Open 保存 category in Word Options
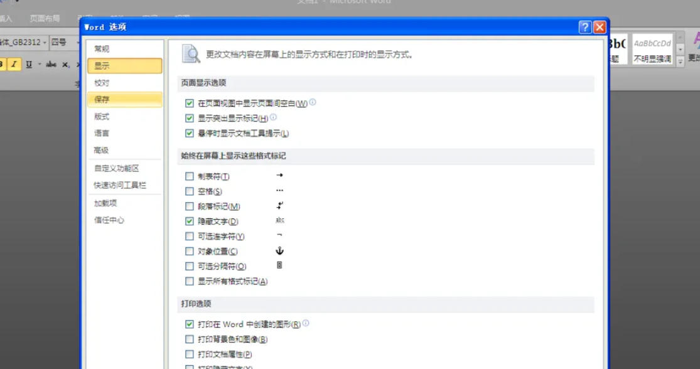This screenshot has height=369, width=700. (x=125, y=100)
